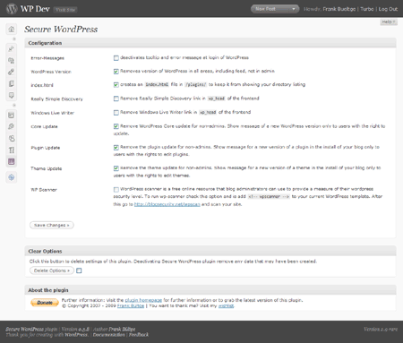Open the Plugins icon in sidebar

(12, 126)
